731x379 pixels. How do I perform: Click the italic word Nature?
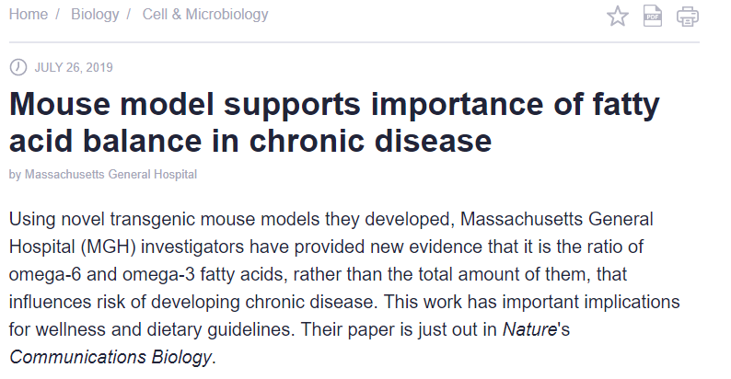[529, 329]
